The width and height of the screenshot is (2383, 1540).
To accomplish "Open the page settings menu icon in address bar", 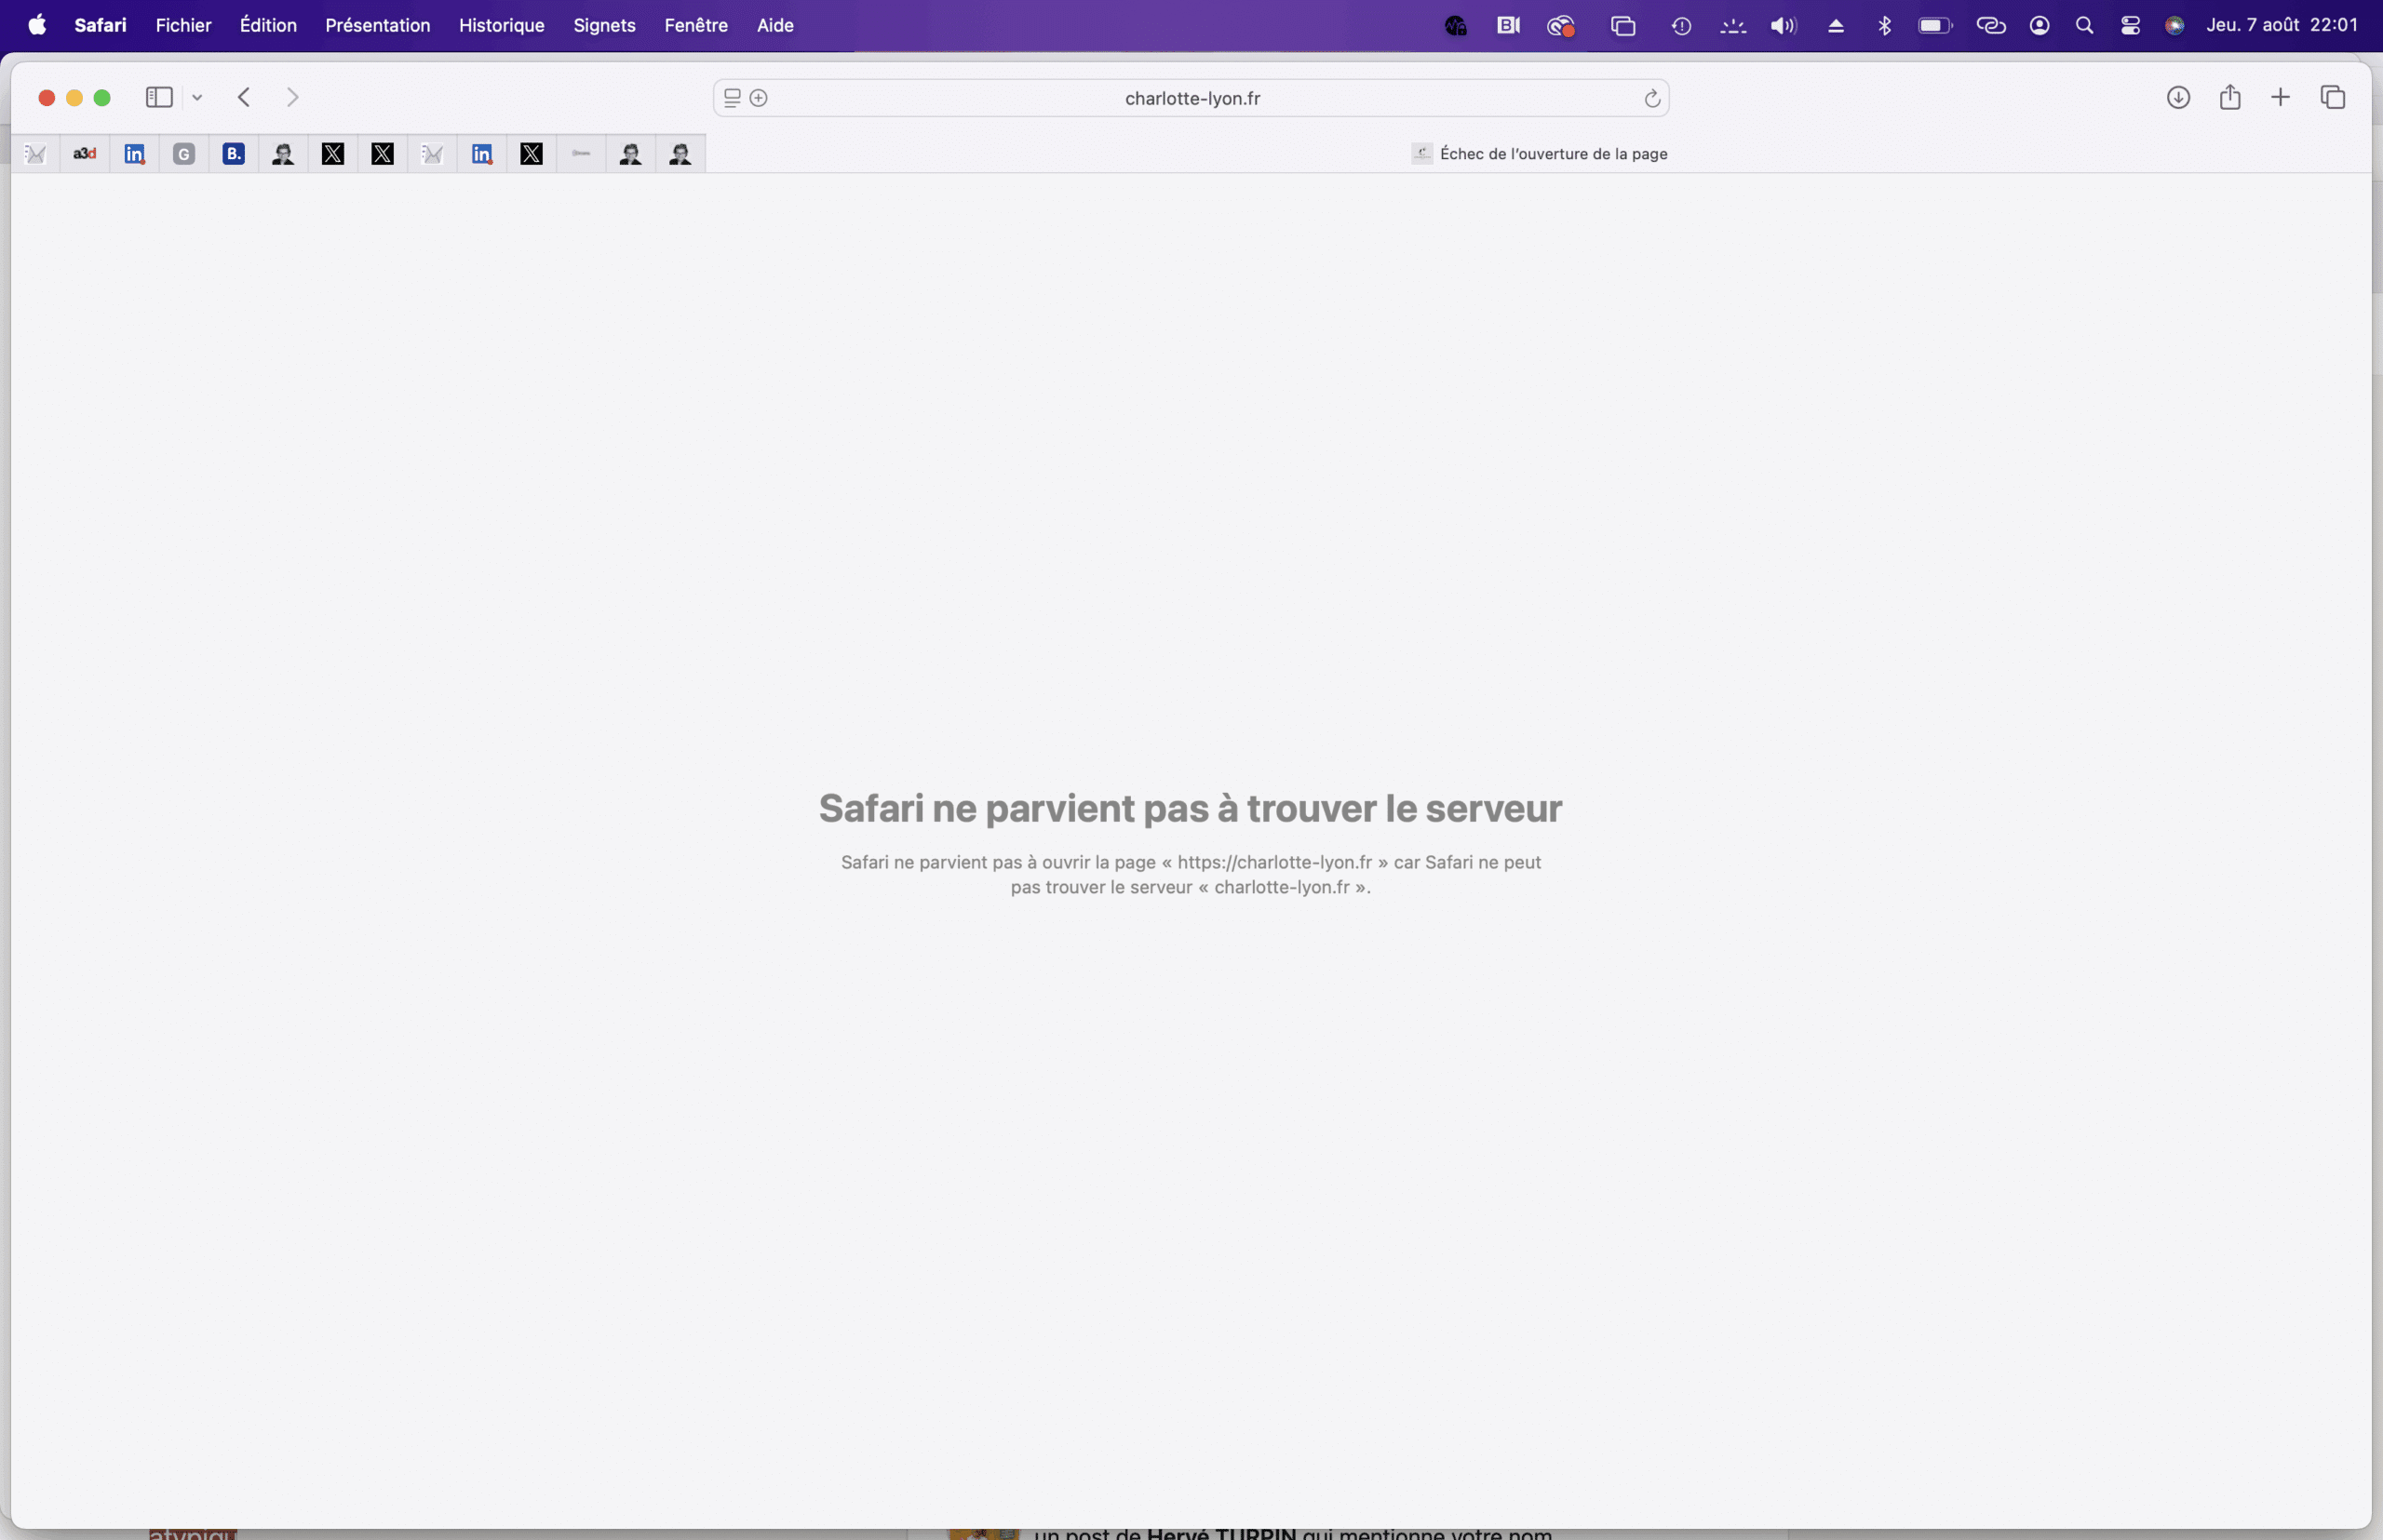I will pos(733,98).
